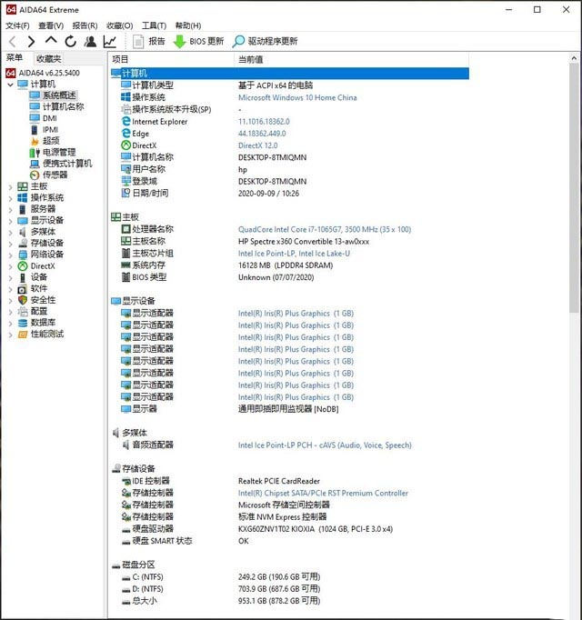Click the 软件 software icon in tree
This screenshot has width=582, height=620.
pos(23,289)
